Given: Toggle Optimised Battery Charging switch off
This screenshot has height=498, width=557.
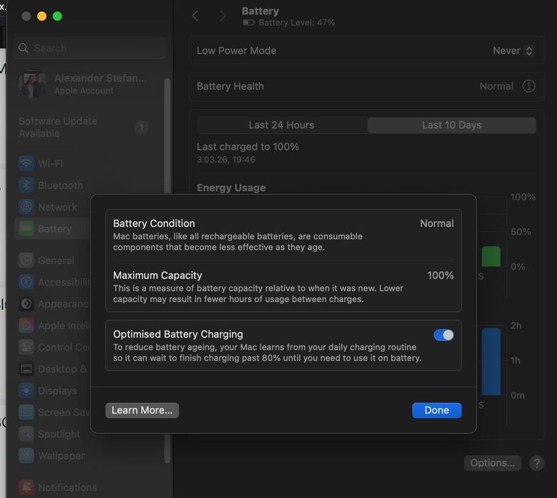Looking at the screenshot, I should [444, 335].
